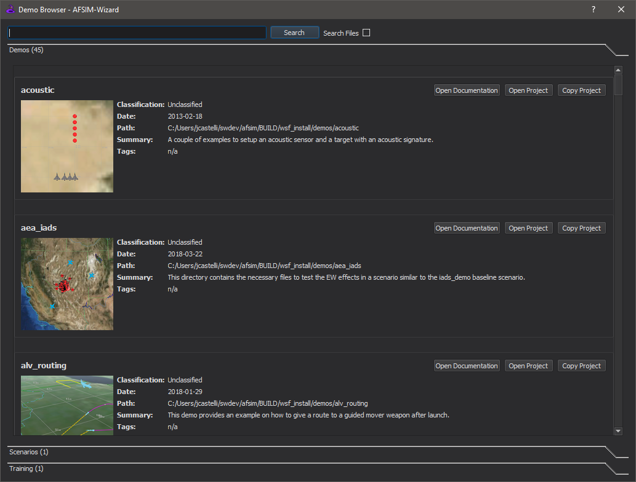Open Project for acoustic demo

(528, 90)
